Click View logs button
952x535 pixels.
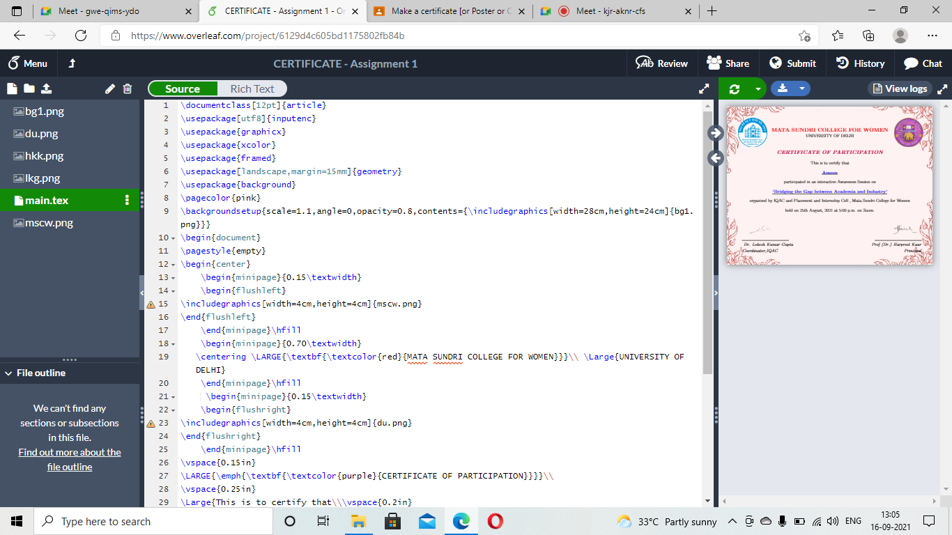(x=900, y=88)
